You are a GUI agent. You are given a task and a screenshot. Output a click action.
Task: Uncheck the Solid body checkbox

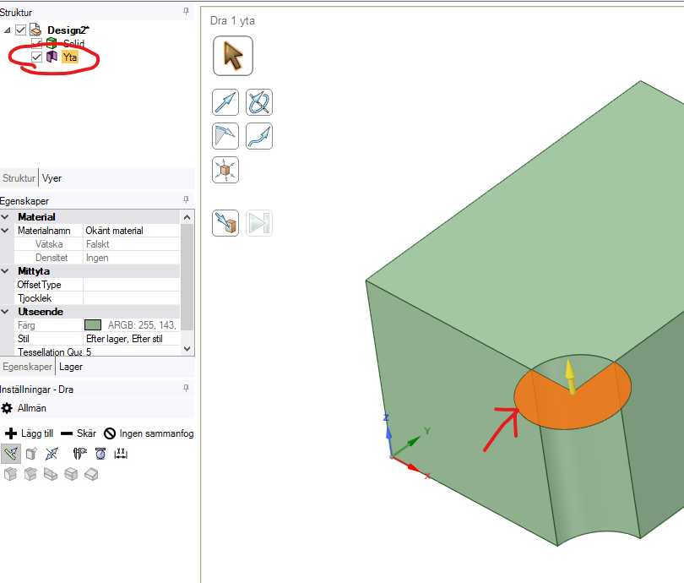tap(36, 43)
